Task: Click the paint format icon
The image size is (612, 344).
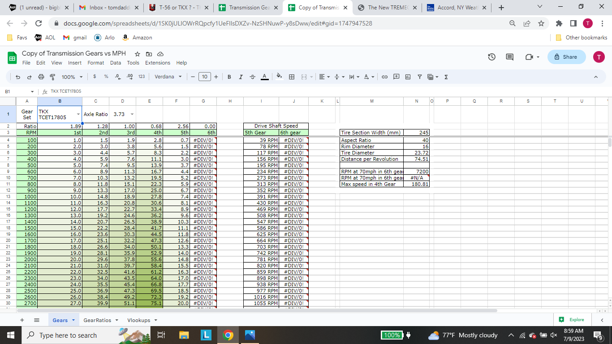Action: [x=52, y=77]
